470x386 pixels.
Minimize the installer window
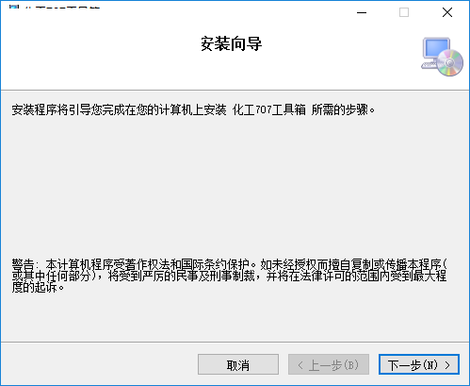coord(362,12)
